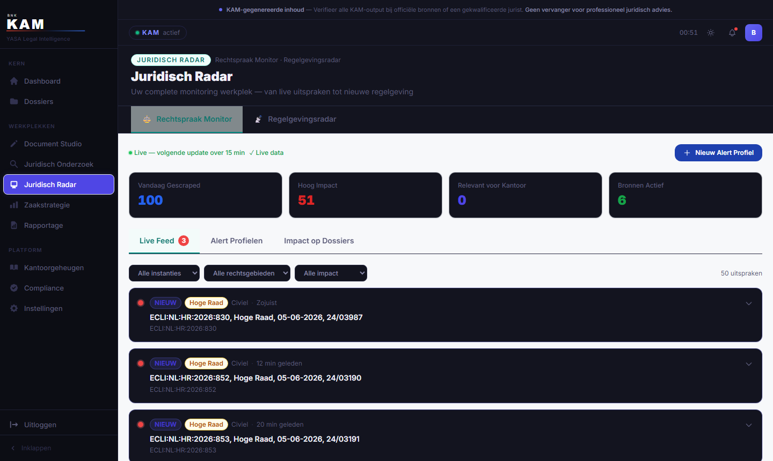Expand ruling ECLI:NL:HR:2026:853 chevron
The height and width of the screenshot is (461, 773).
coord(749,425)
